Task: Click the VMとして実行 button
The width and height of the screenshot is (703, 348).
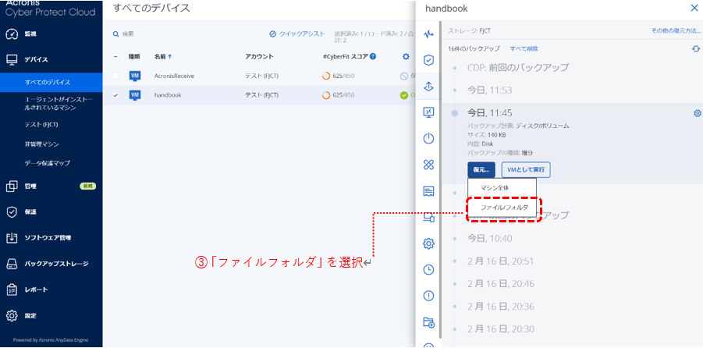Action: pyautogui.click(x=526, y=169)
